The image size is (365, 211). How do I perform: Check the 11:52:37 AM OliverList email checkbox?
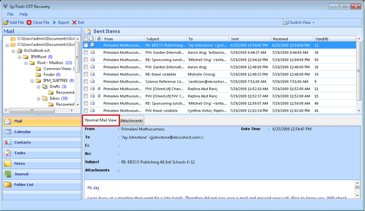point(86,96)
